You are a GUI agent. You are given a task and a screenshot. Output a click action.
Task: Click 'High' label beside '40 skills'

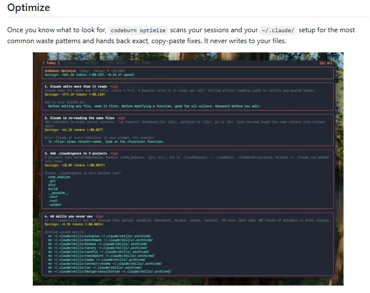[x=100, y=216]
